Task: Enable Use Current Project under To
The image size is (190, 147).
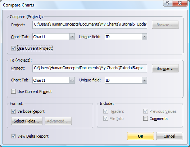Action: (13, 91)
